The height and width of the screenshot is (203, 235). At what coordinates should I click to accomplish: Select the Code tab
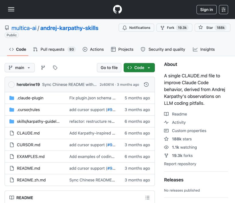18,49
